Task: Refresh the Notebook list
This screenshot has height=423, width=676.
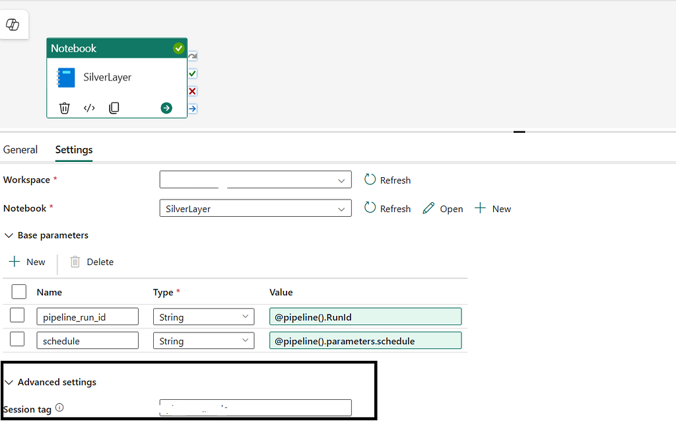Action: point(387,208)
